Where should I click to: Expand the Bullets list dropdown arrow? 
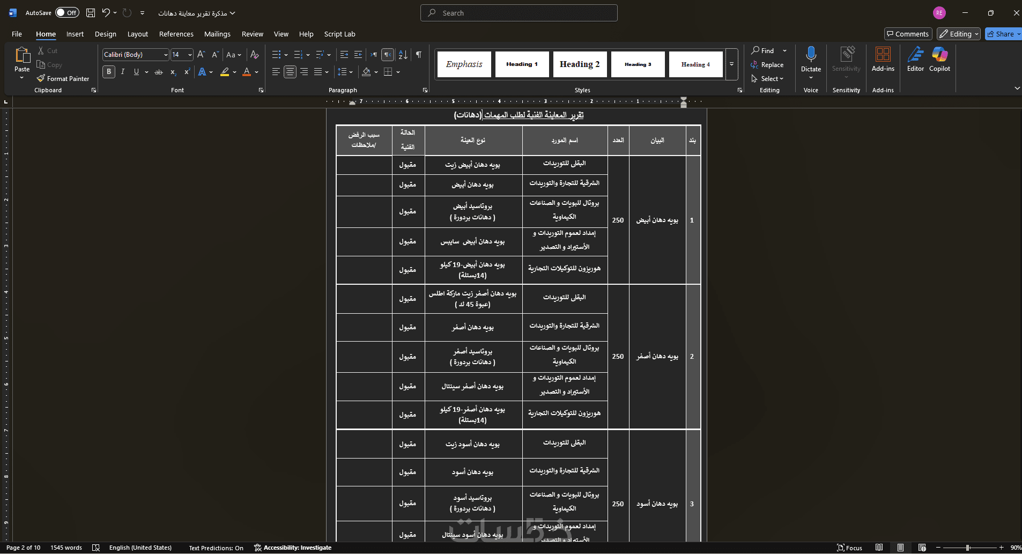(286, 55)
